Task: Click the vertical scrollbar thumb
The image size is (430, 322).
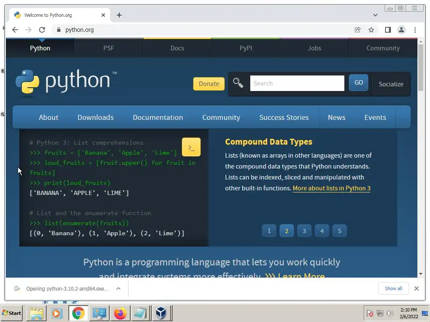Action: click(421, 68)
